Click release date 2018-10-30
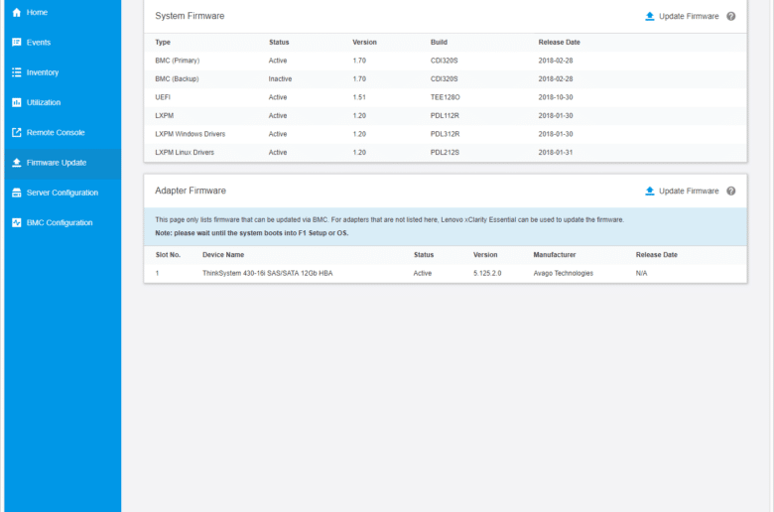The image size is (774, 512). pyautogui.click(x=556, y=97)
